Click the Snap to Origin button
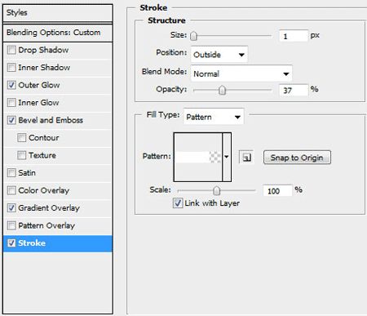Viewport: 367px width, 316px height. [x=297, y=158]
